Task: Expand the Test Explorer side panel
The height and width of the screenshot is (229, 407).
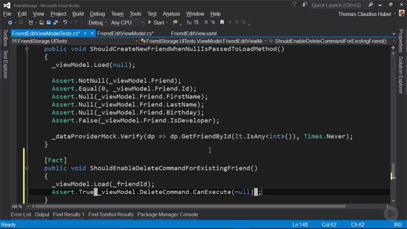Action: click(5, 64)
